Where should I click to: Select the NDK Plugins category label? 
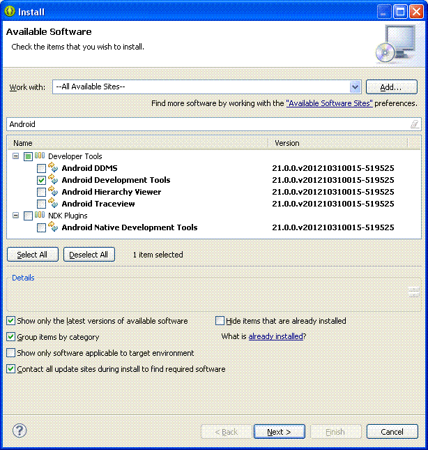(68, 216)
